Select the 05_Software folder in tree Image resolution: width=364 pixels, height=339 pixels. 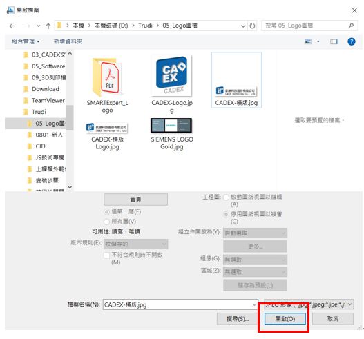pyautogui.click(x=44, y=66)
